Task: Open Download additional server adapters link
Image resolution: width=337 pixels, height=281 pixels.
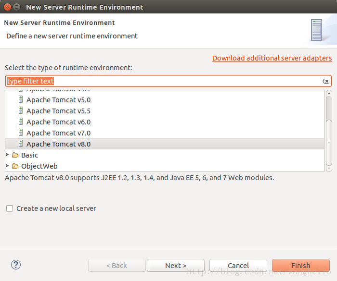Action: point(272,58)
